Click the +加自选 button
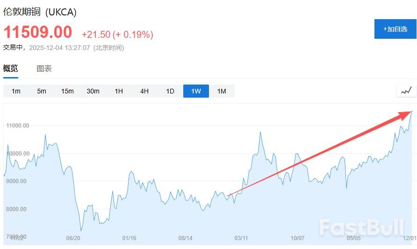 395,29
